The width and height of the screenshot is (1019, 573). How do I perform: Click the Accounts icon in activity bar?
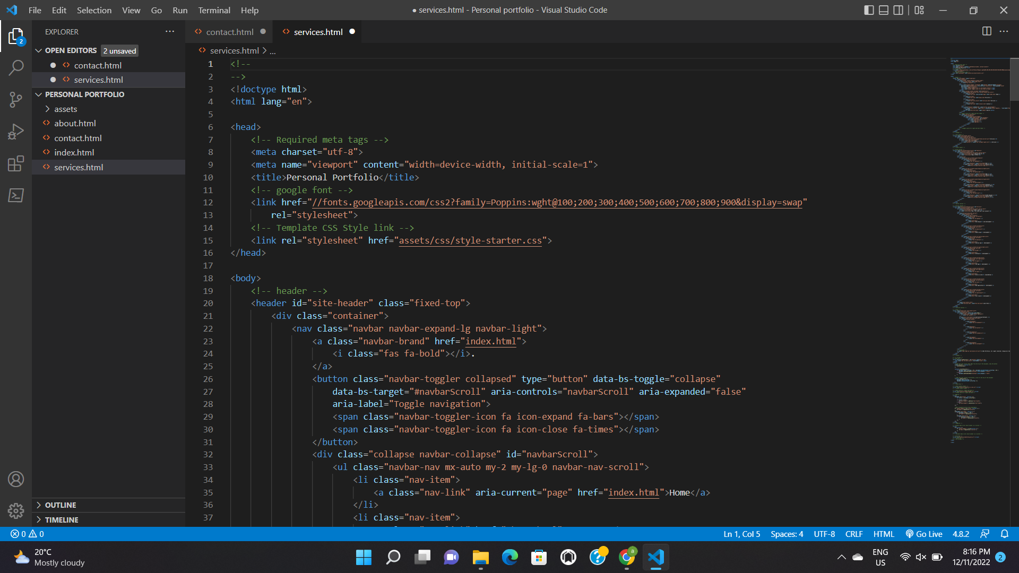click(16, 479)
